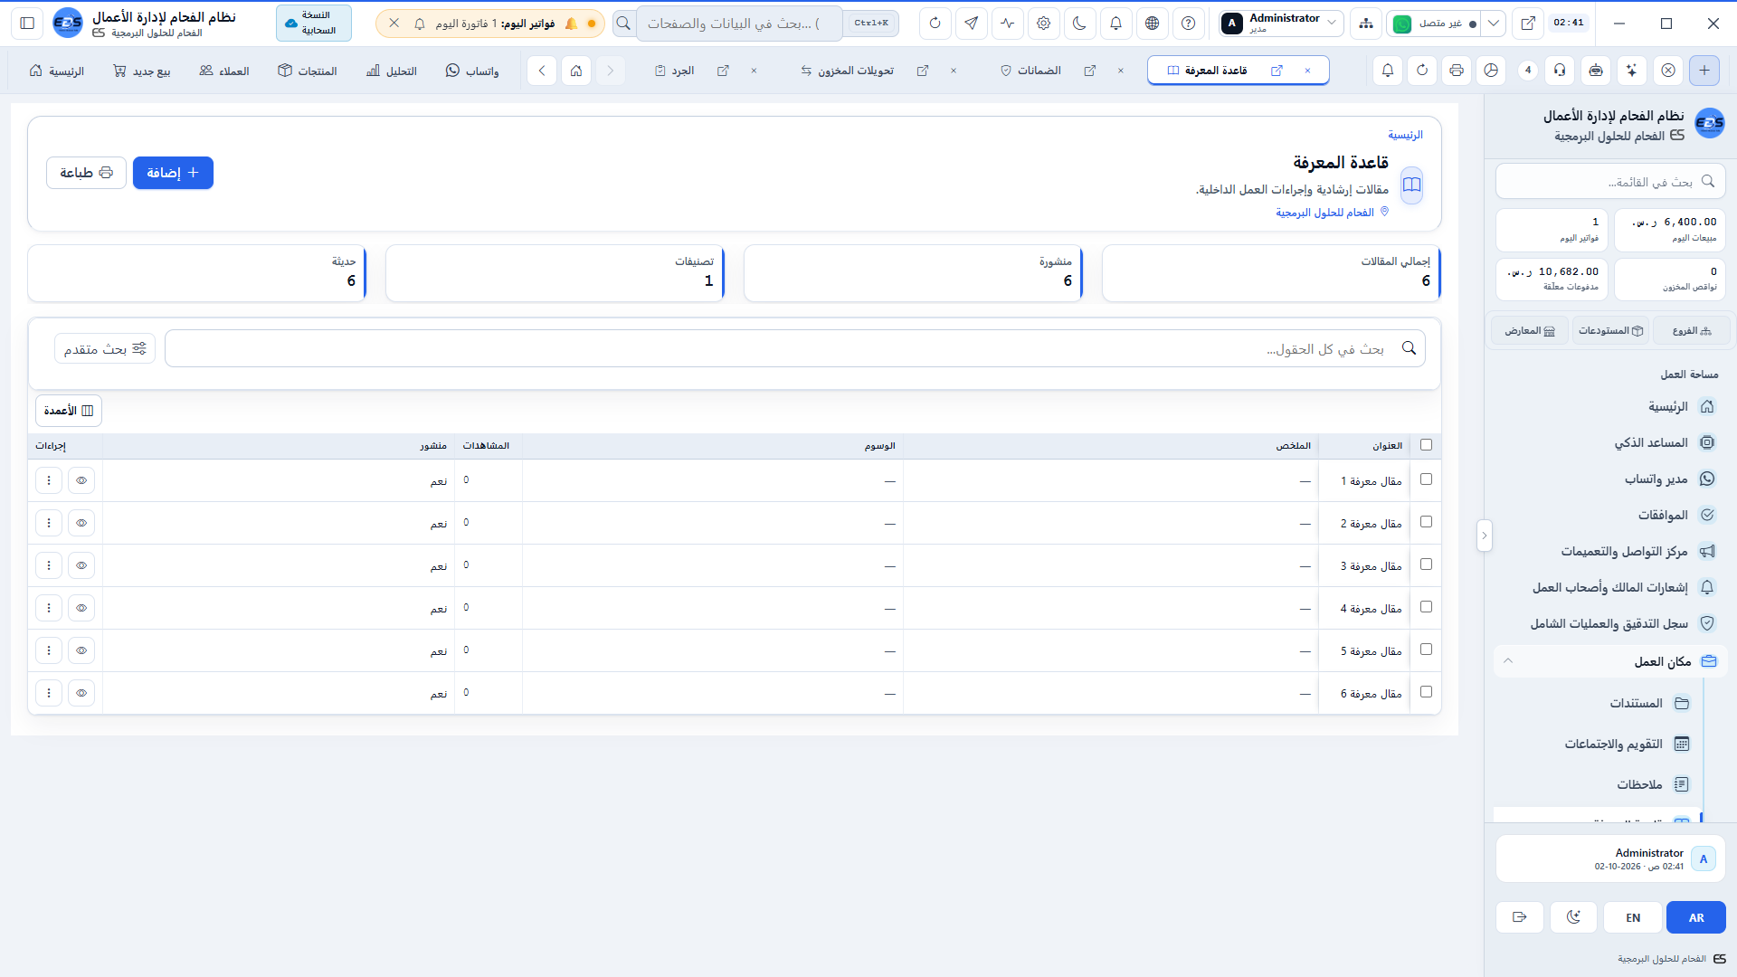Image resolution: width=1737 pixels, height=977 pixels.
Task: Toggle the sidebar panel icon at top left
Action: click(x=27, y=24)
